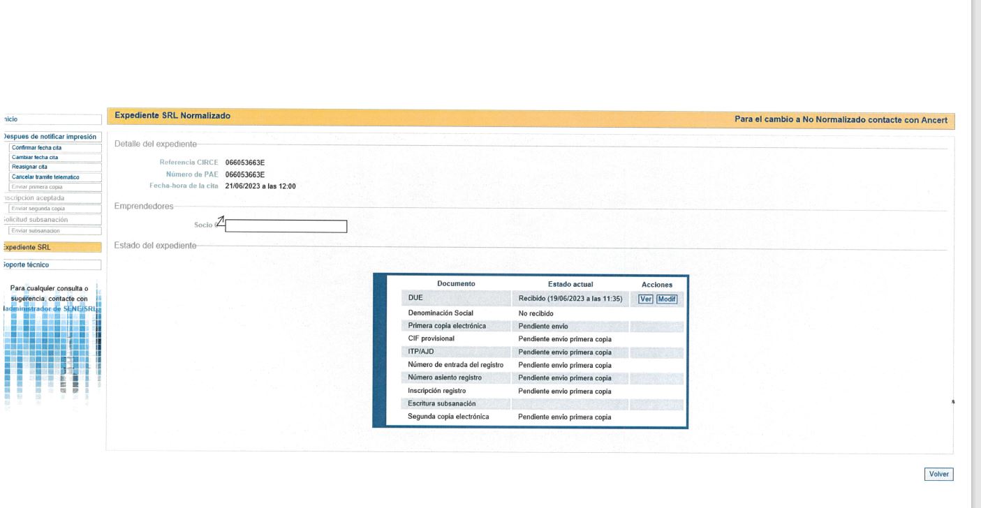Click the Socio name field

coord(286,226)
